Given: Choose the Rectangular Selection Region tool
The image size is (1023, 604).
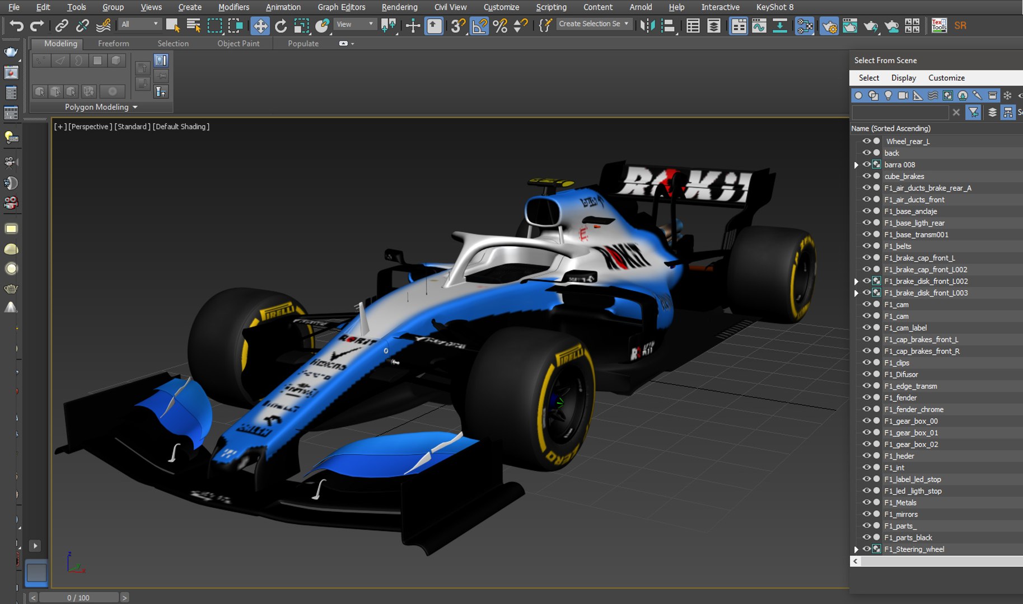Looking at the screenshot, I should click(x=214, y=26).
